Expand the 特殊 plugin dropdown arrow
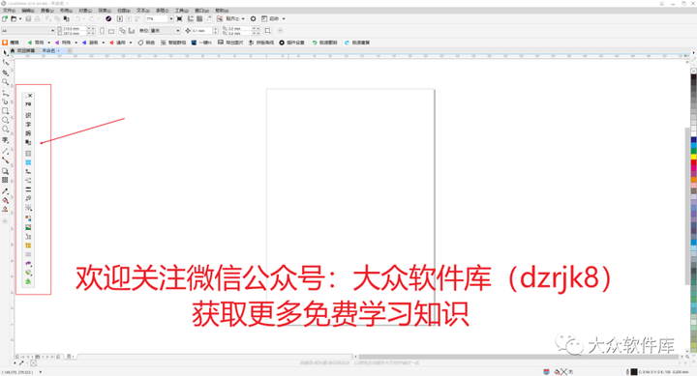The height and width of the screenshot is (376, 697). [76, 43]
